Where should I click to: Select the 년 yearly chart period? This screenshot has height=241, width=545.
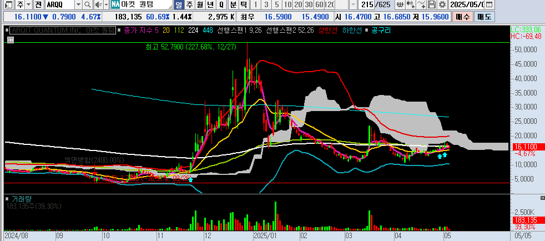pyautogui.click(x=211, y=4)
